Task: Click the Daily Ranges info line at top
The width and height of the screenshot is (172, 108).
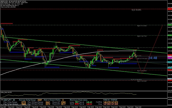Action: coord(14,2)
